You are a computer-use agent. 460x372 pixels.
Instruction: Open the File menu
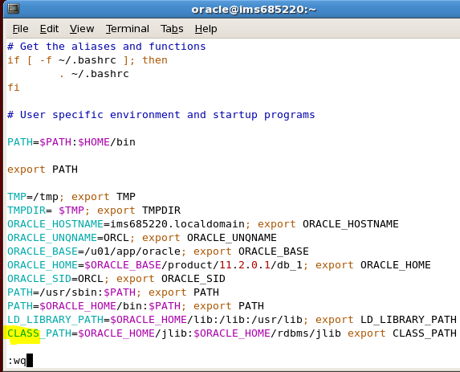click(21, 29)
